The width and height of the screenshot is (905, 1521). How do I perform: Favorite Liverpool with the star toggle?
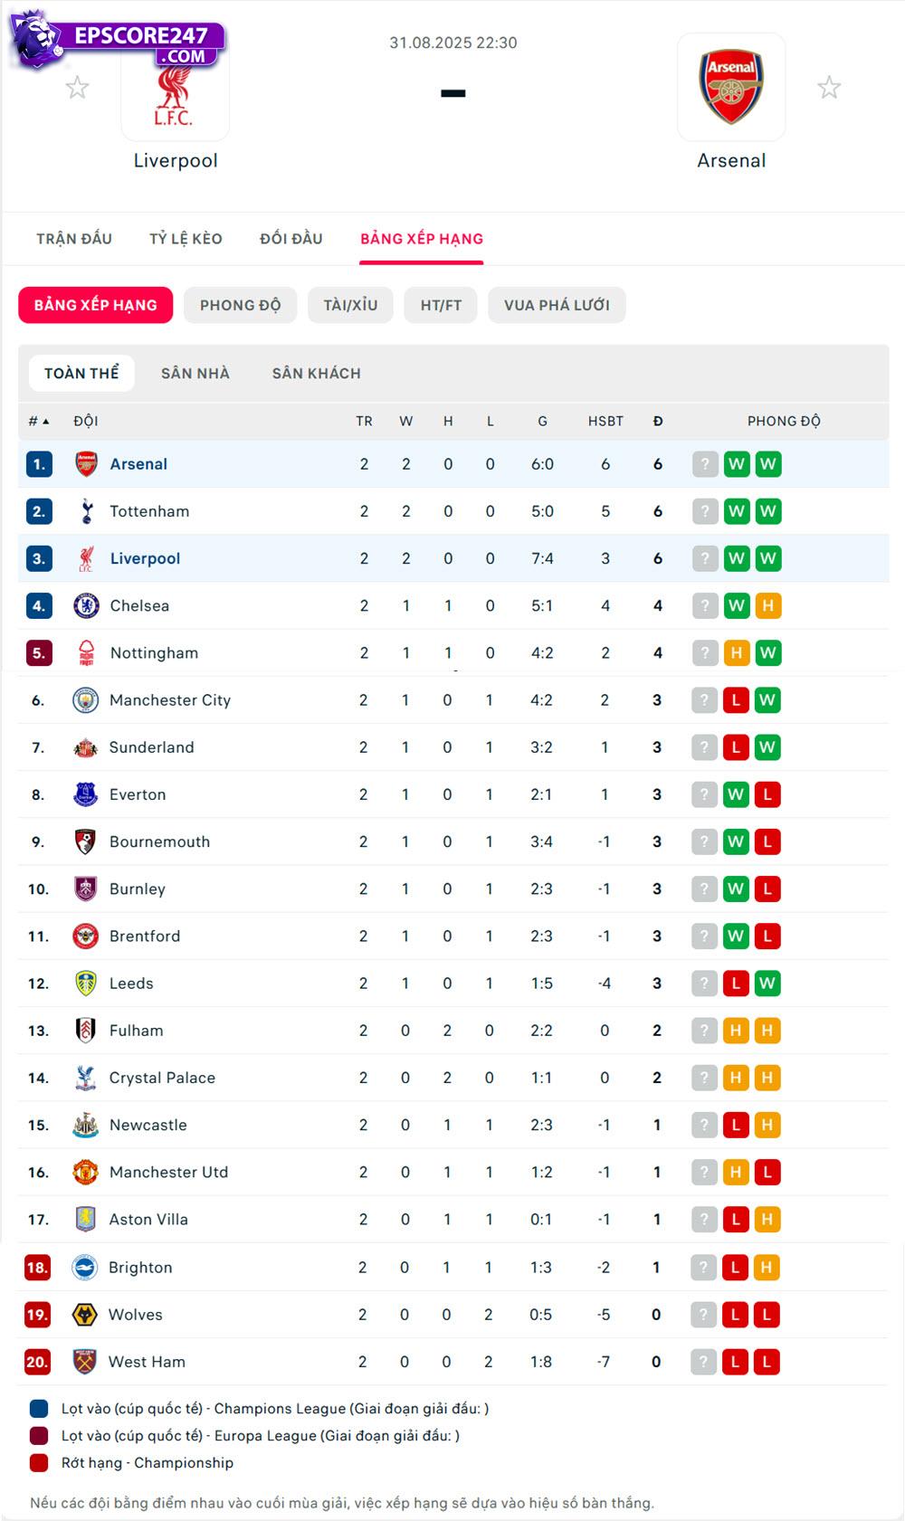(78, 88)
